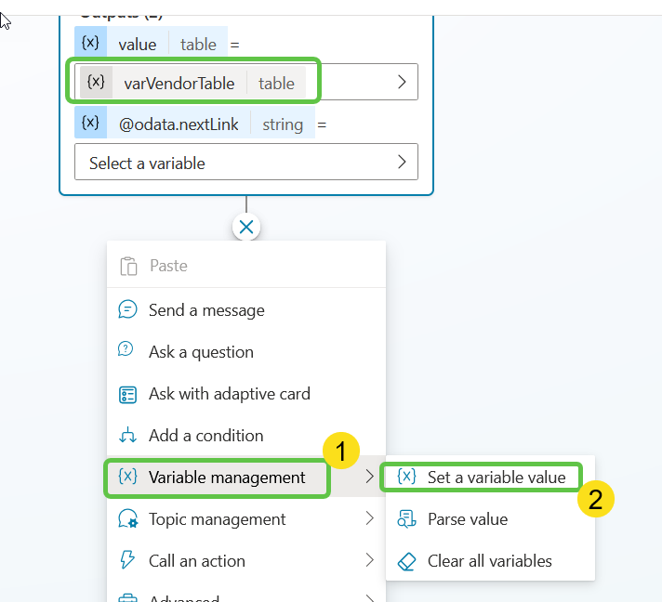Expand the Call an action submenu arrow
Screen dimensions: 662x602
(x=369, y=561)
